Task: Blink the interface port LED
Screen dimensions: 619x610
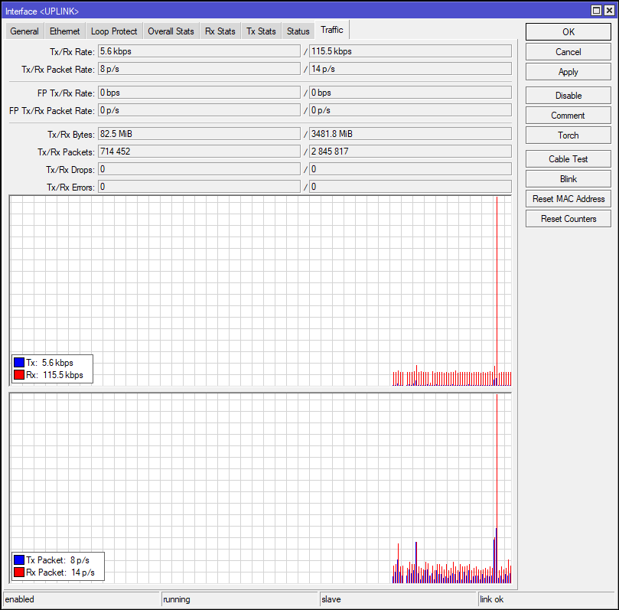Action: pos(568,179)
